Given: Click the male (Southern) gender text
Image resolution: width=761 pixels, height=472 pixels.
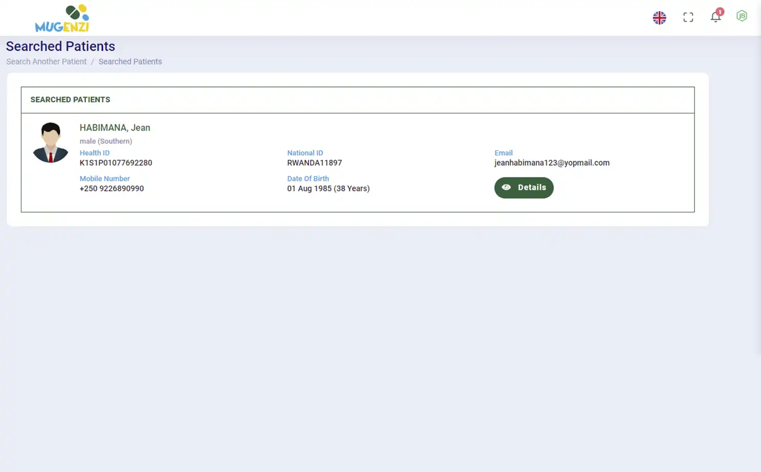Looking at the screenshot, I should (x=105, y=141).
